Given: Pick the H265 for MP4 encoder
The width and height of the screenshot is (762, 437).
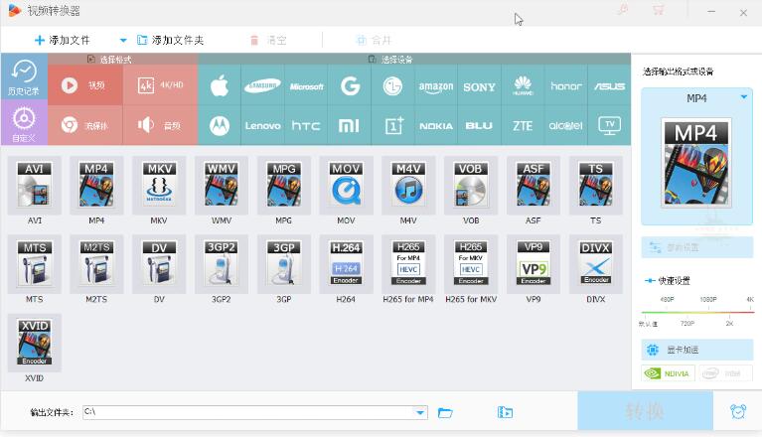Looking at the screenshot, I should pyautogui.click(x=408, y=262).
